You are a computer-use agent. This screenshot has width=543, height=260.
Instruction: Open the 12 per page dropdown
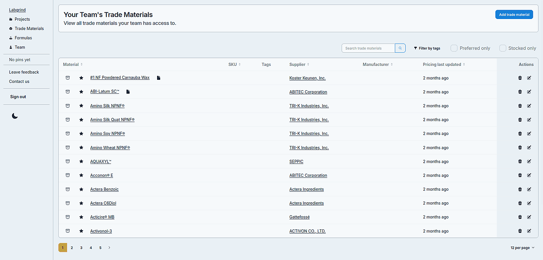click(522, 248)
